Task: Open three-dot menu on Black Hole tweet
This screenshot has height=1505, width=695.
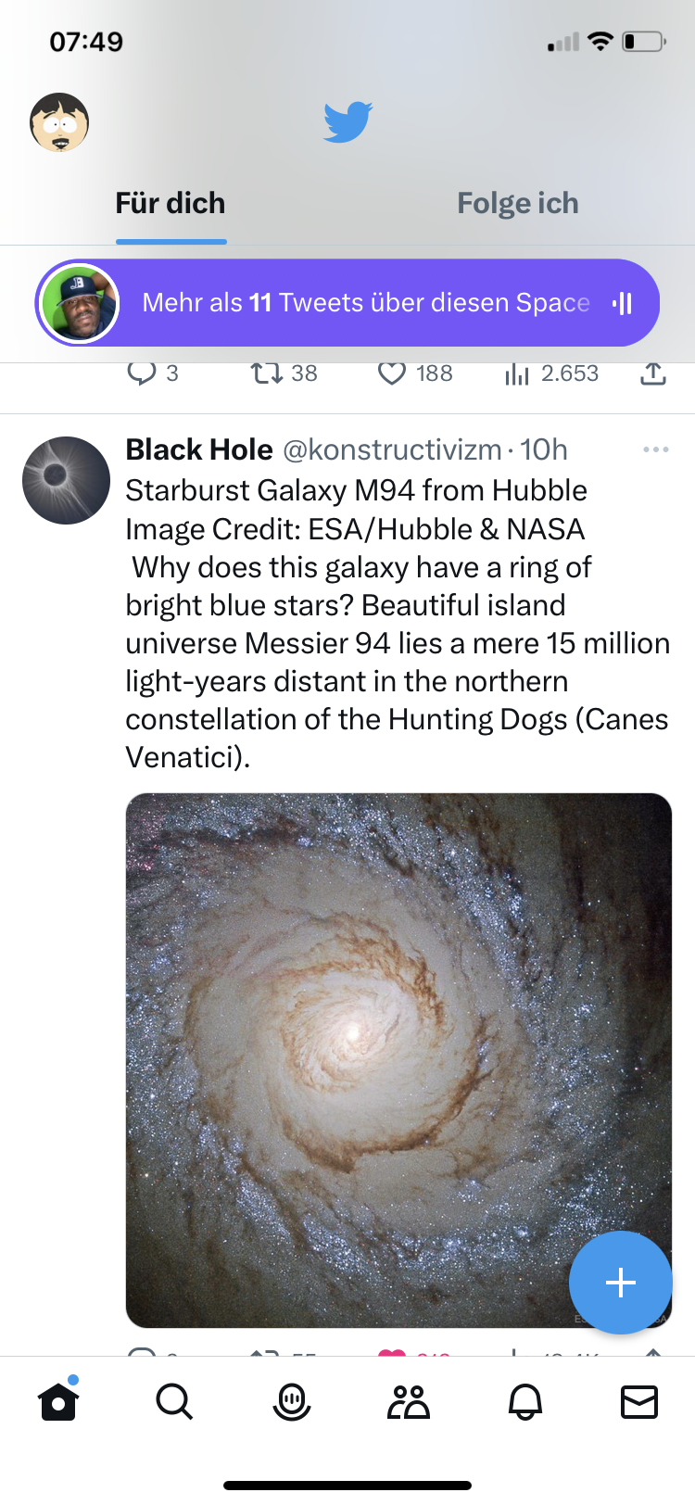Action: click(x=655, y=449)
